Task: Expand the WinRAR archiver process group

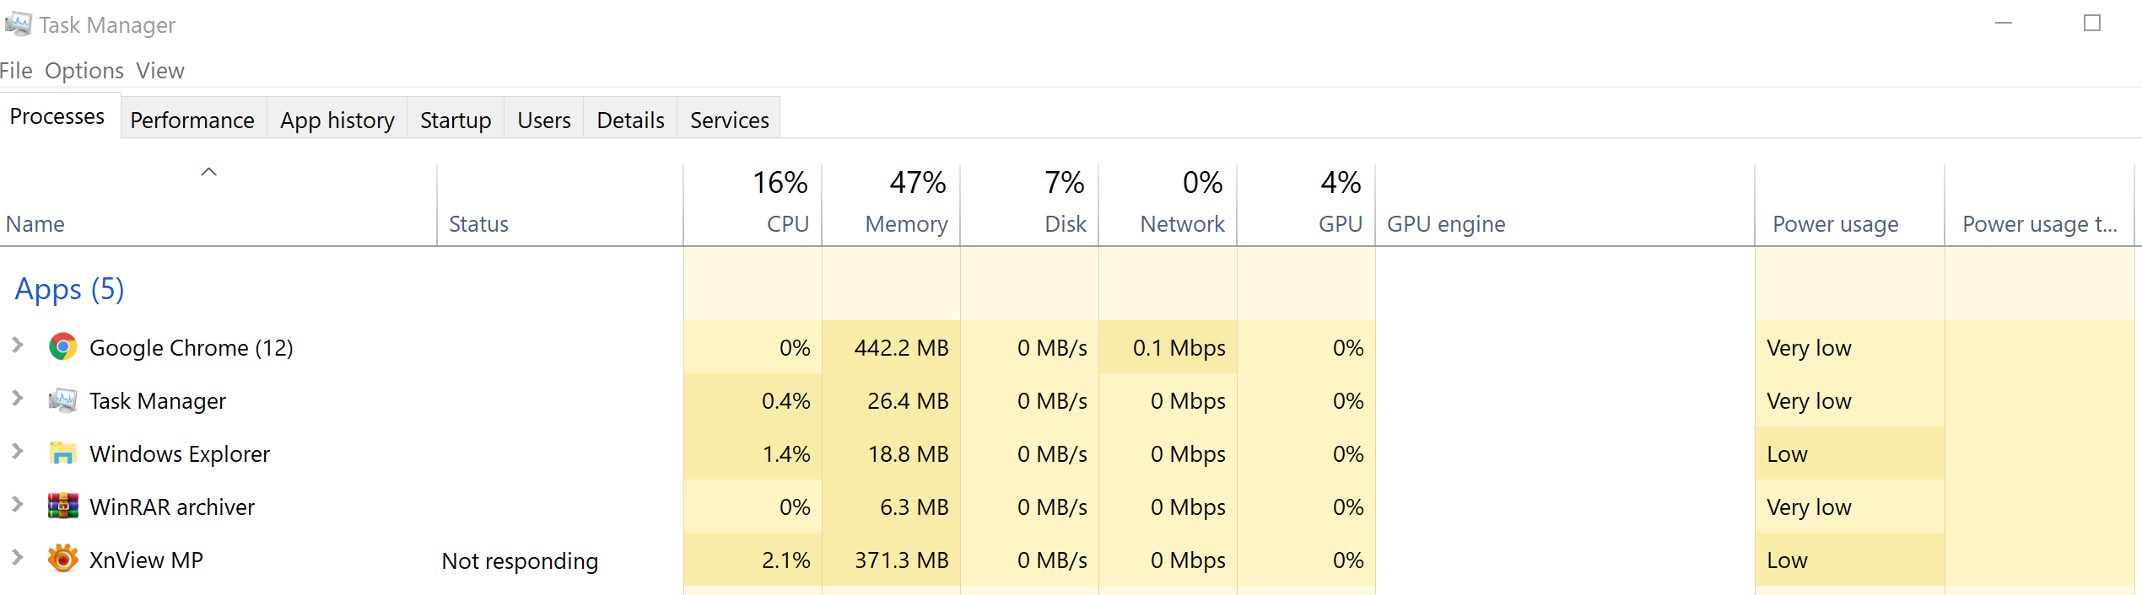Action: point(18,504)
